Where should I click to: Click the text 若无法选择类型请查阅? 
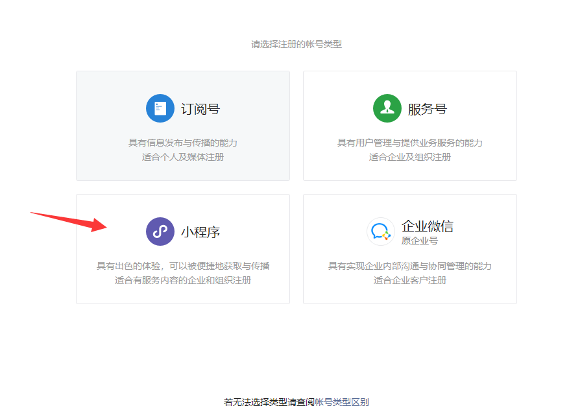[269, 402]
